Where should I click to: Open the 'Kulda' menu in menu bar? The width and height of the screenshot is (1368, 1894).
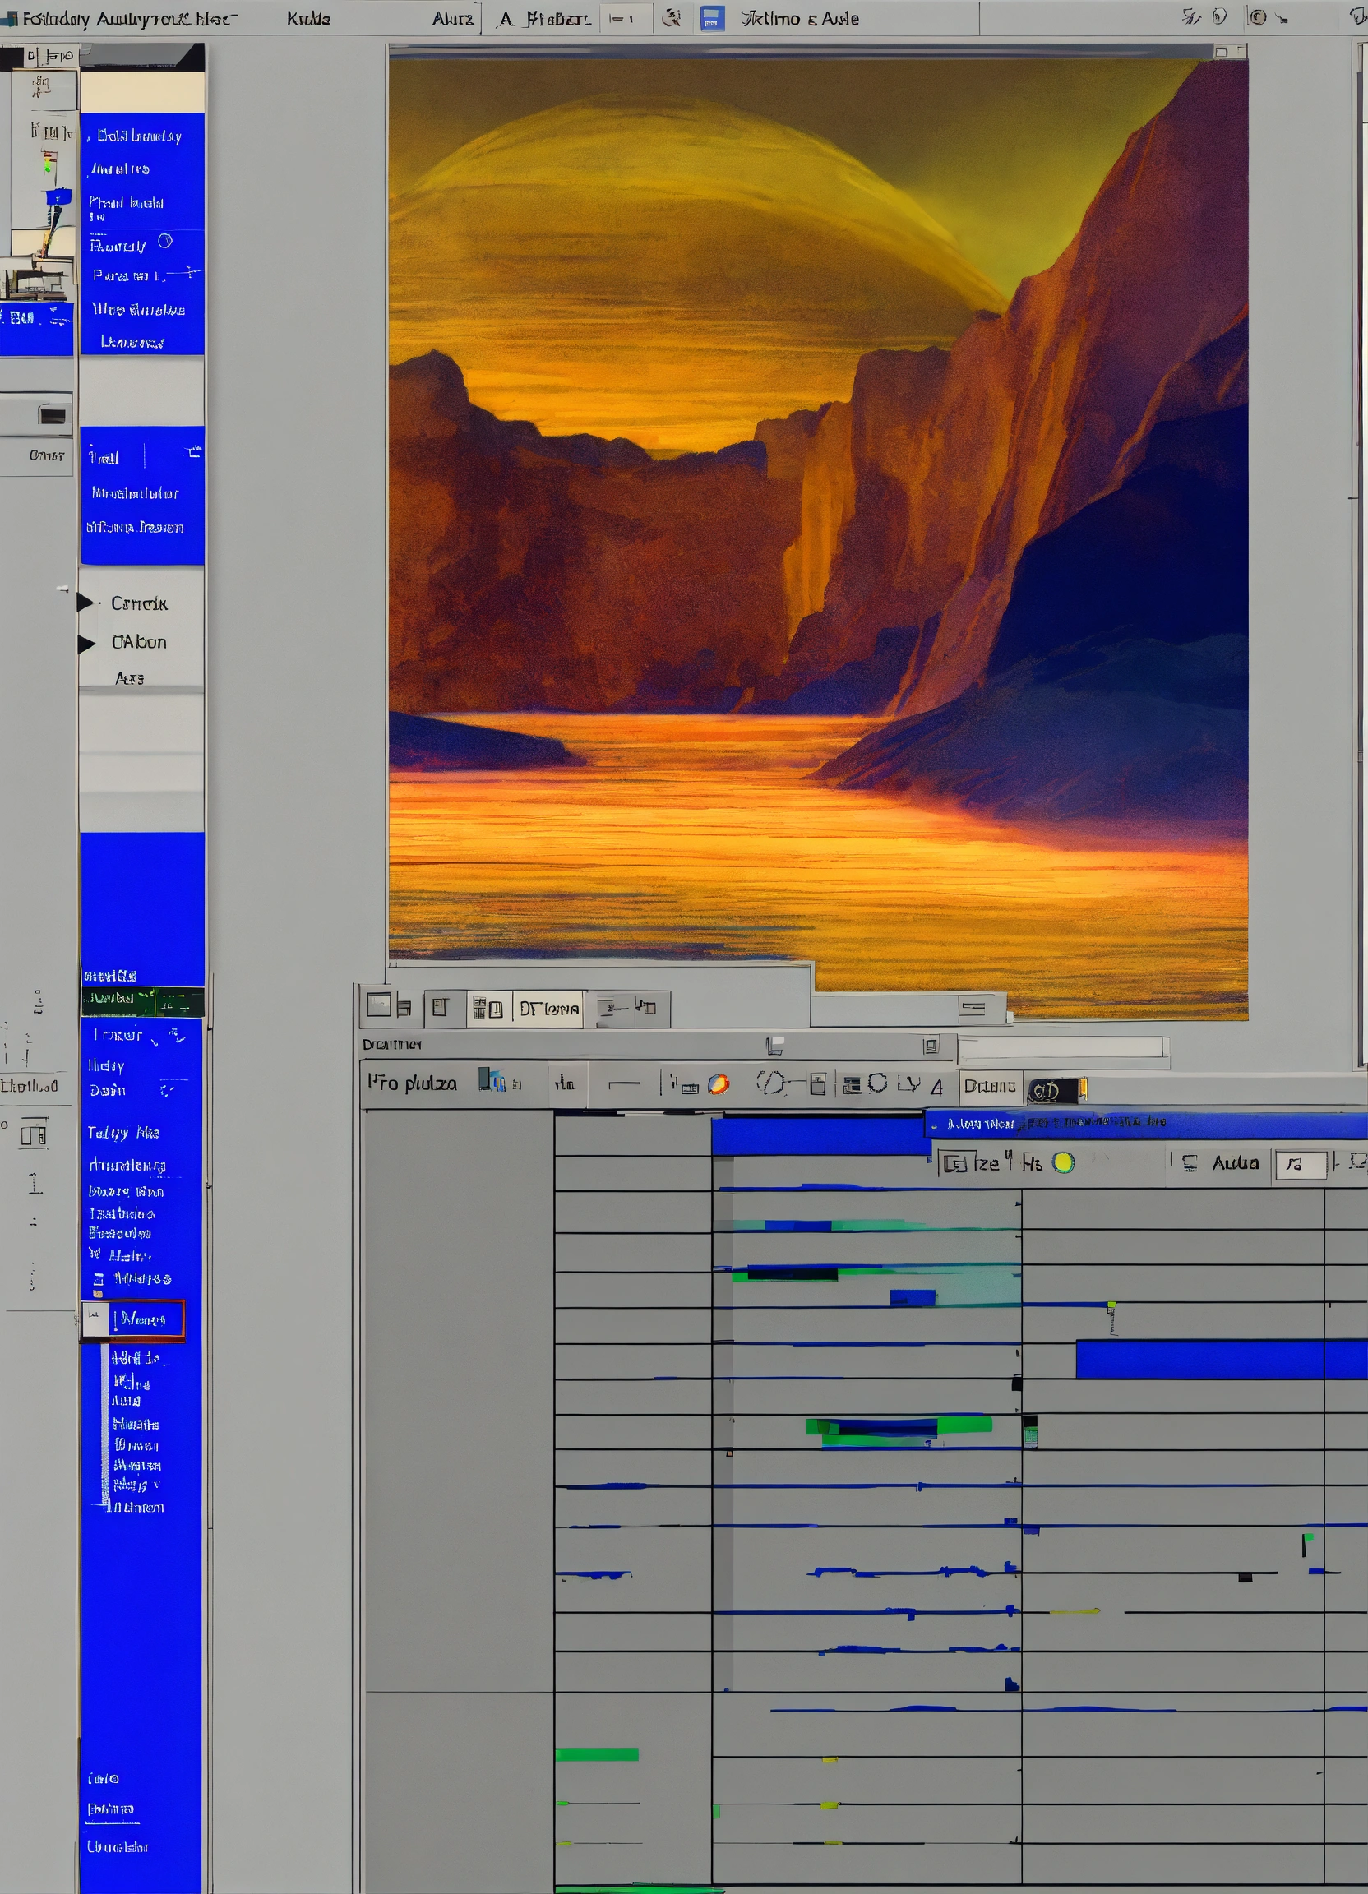click(x=308, y=18)
